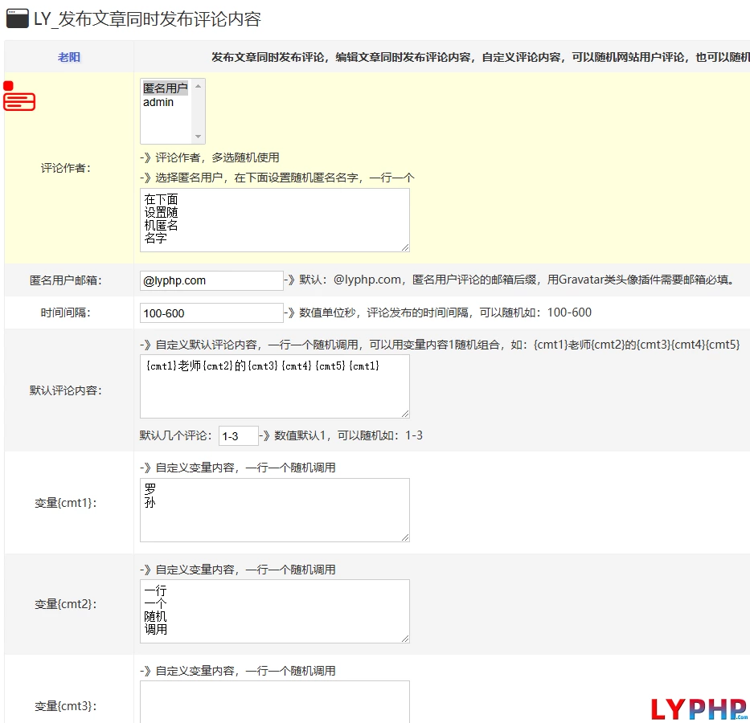Click the red comment icon on the left
Viewport: 750px width, 723px height.
click(x=19, y=101)
